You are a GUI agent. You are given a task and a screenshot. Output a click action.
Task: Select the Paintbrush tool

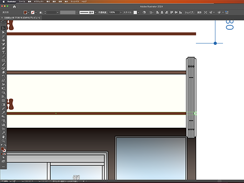tap(3, 64)
